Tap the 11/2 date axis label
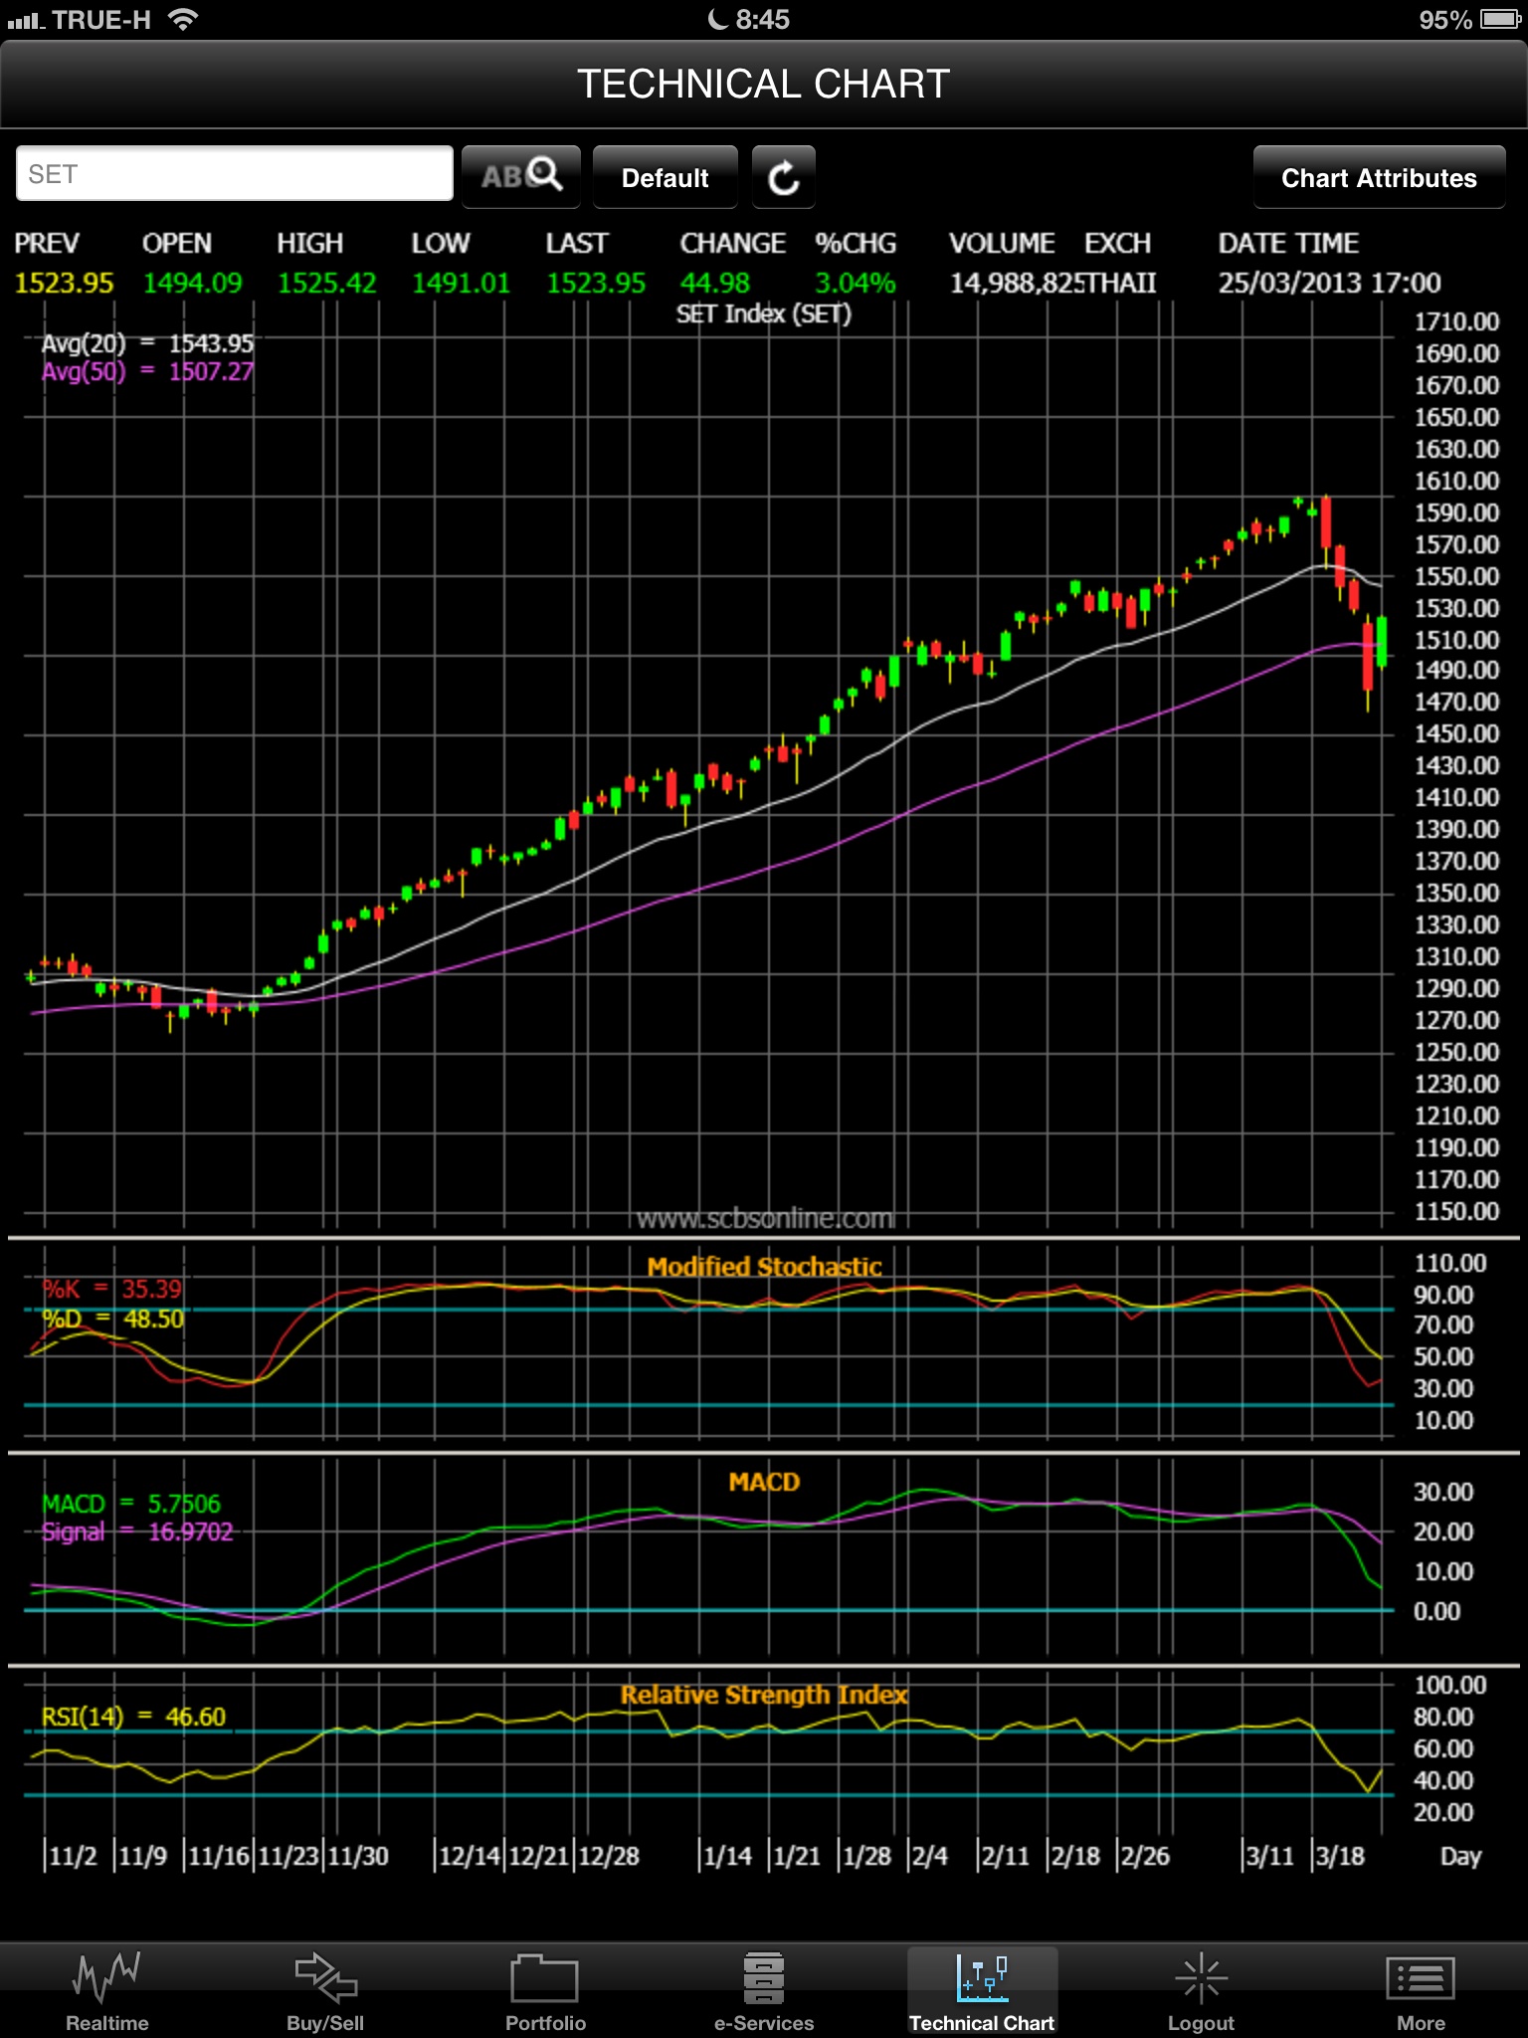The width and height of the screenshot is (1528, 2038). pos(72,1856)
